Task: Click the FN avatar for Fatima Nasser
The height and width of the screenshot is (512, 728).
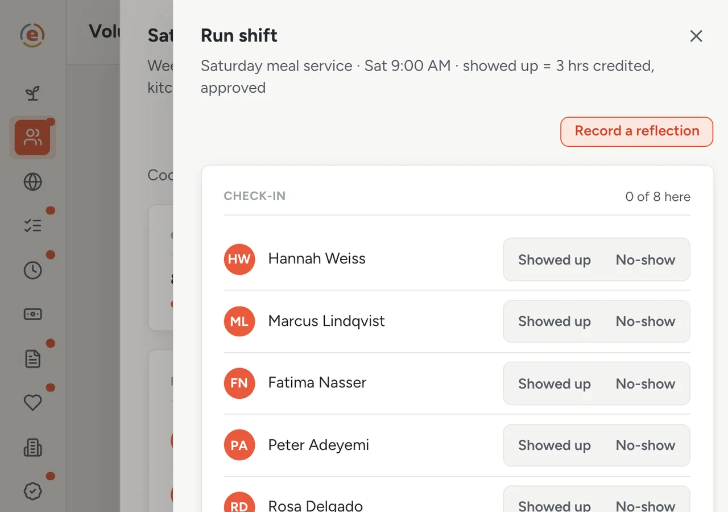Action: point(239,383)
